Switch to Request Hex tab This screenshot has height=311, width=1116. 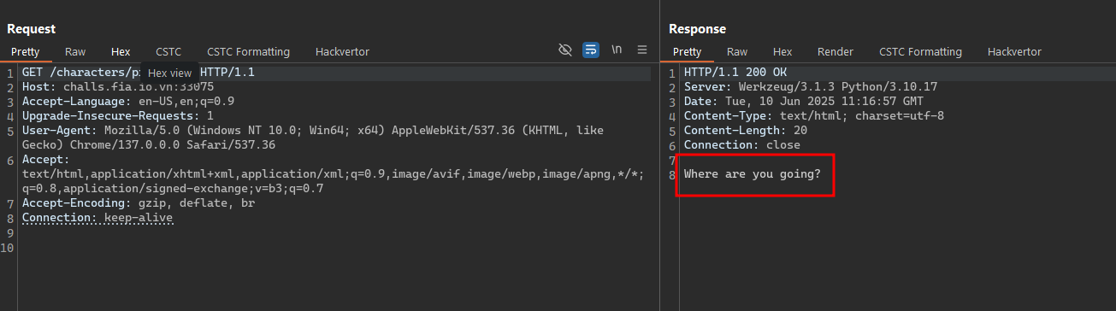coord(121,52)
